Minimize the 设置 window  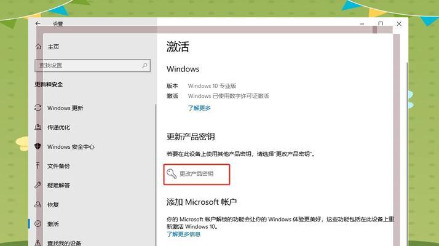pos(362,24)
